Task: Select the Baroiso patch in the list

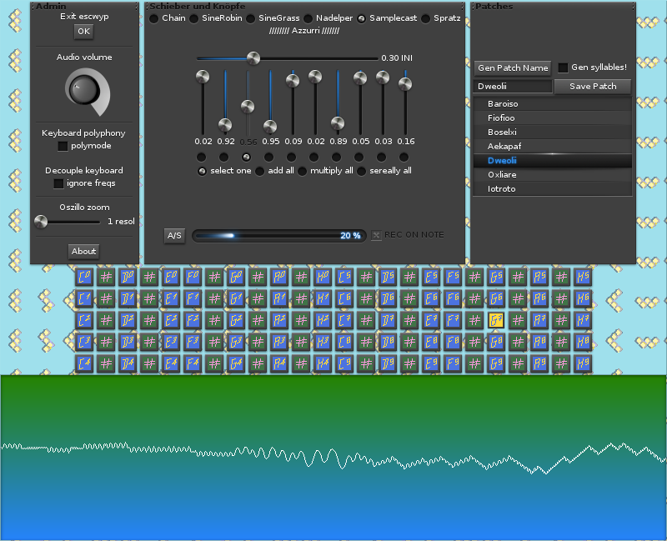Action: 552,104
